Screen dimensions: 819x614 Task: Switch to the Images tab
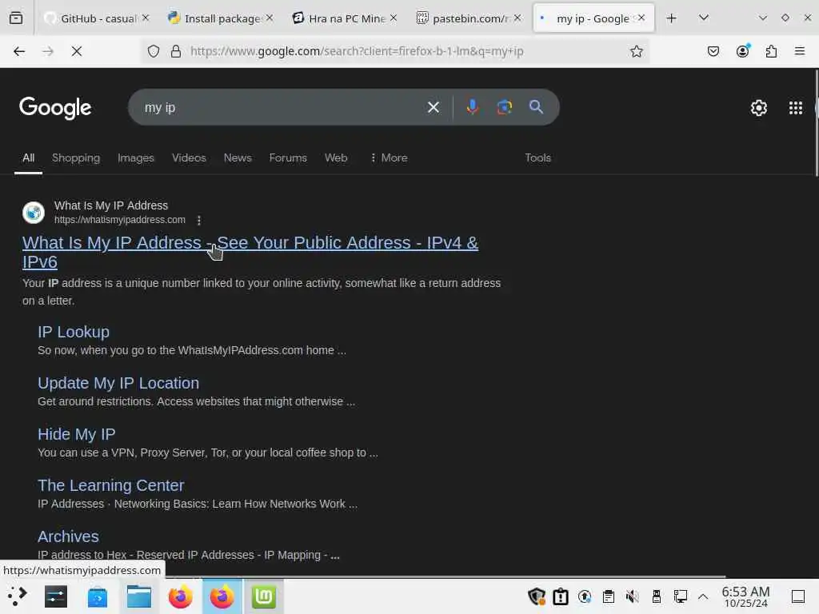coord(136,157)
